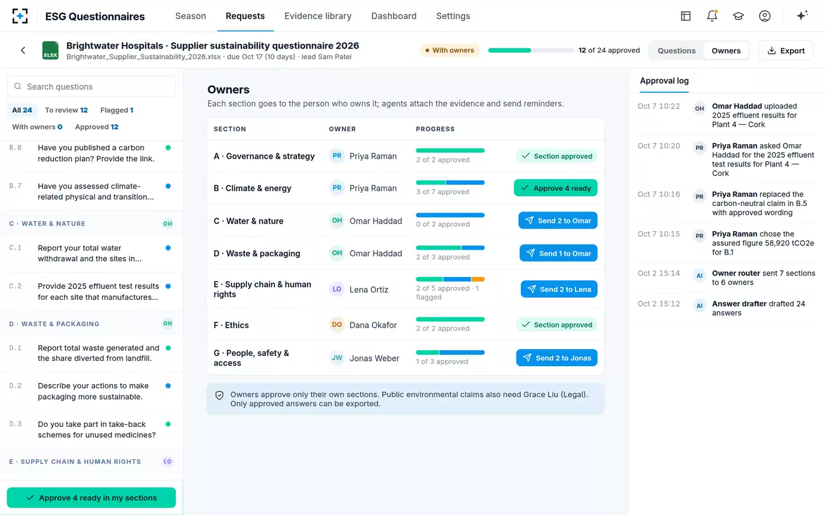Show only Flagged 1 questions
This screenshot has width=825, height=515.
(117, 110)
